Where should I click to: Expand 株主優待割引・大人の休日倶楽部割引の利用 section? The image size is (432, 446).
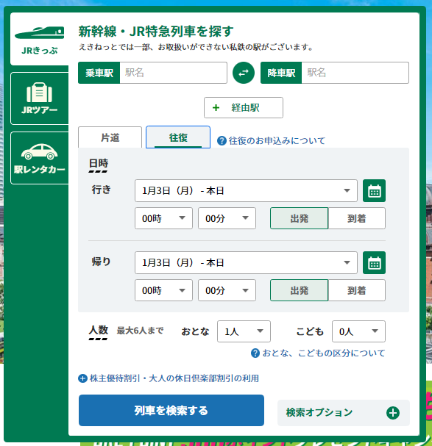click(169, 378)
